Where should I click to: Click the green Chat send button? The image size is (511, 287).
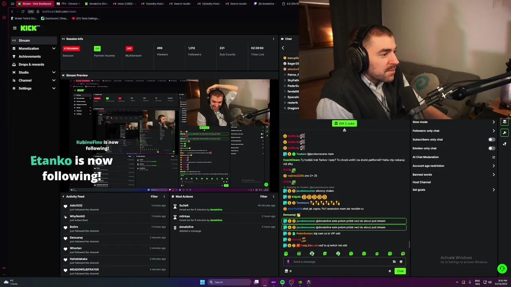400,271
